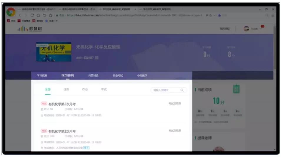Image resolution: width=281 pixels, height=157 pixels.
Task: Click the 10分 current score value
Action: tap(218, 101)
